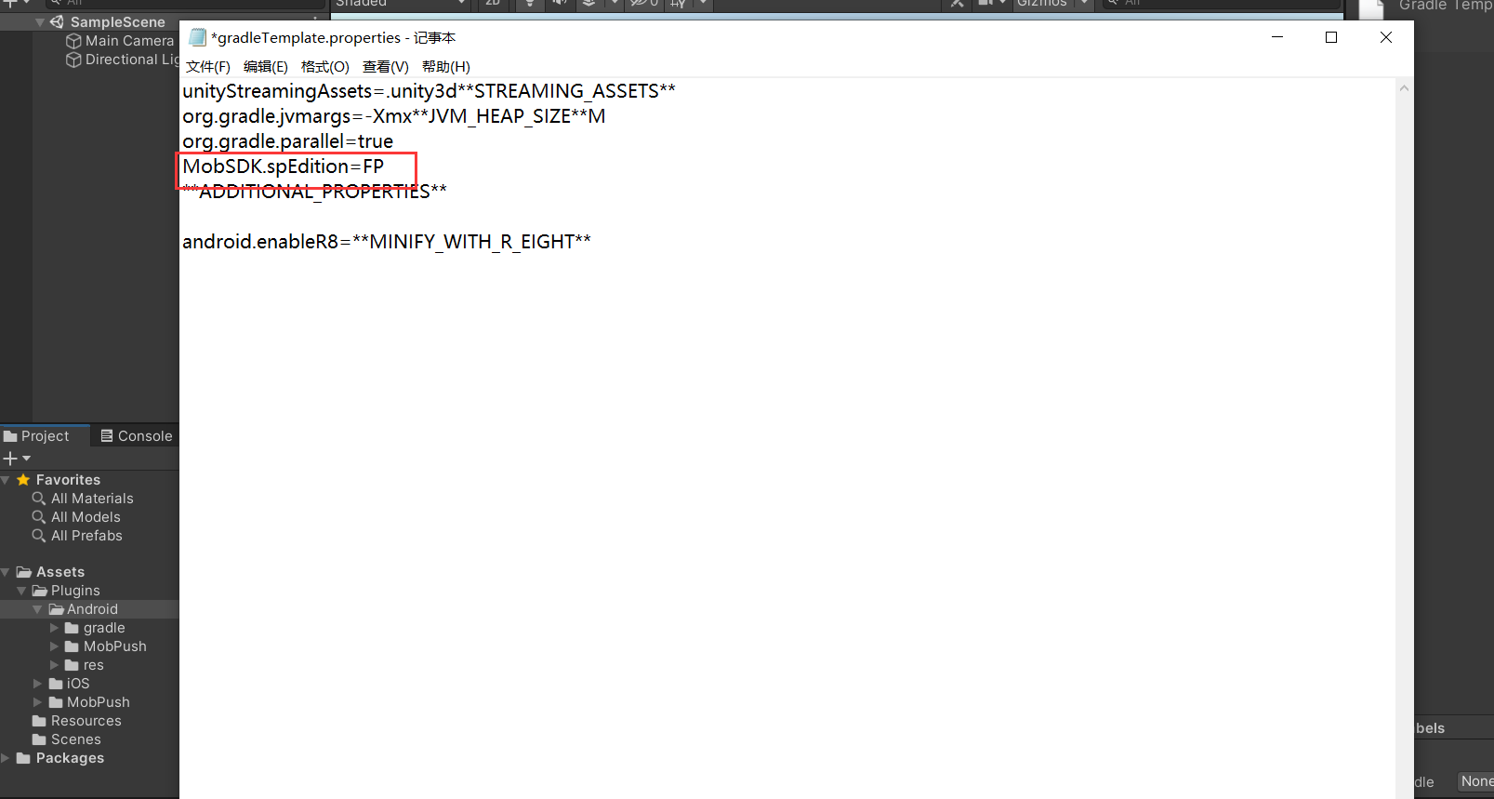
Task: Click the iOS folder icon
Action: [56, 684]
